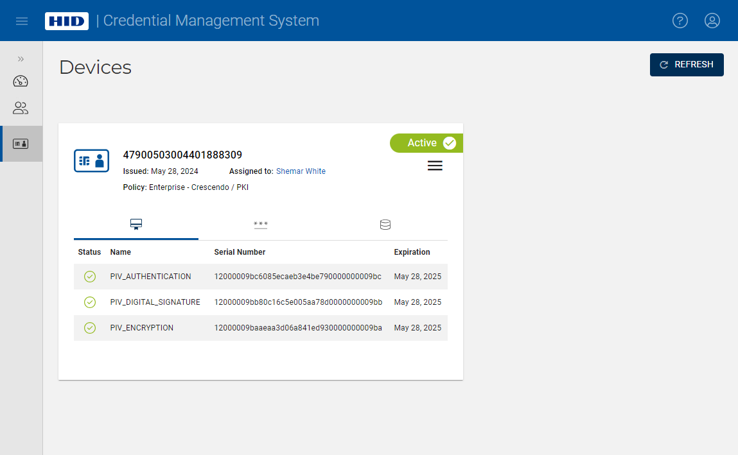This screenshot has width=738, height=455.
Task: Click the smart card device icon
Action: [x=91, y=160]
